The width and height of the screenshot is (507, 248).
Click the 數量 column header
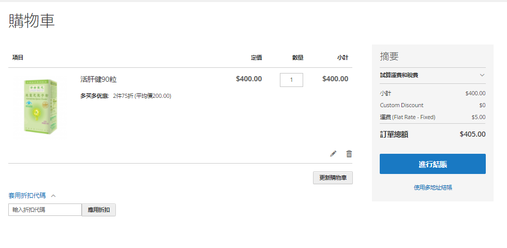(298, 57)
